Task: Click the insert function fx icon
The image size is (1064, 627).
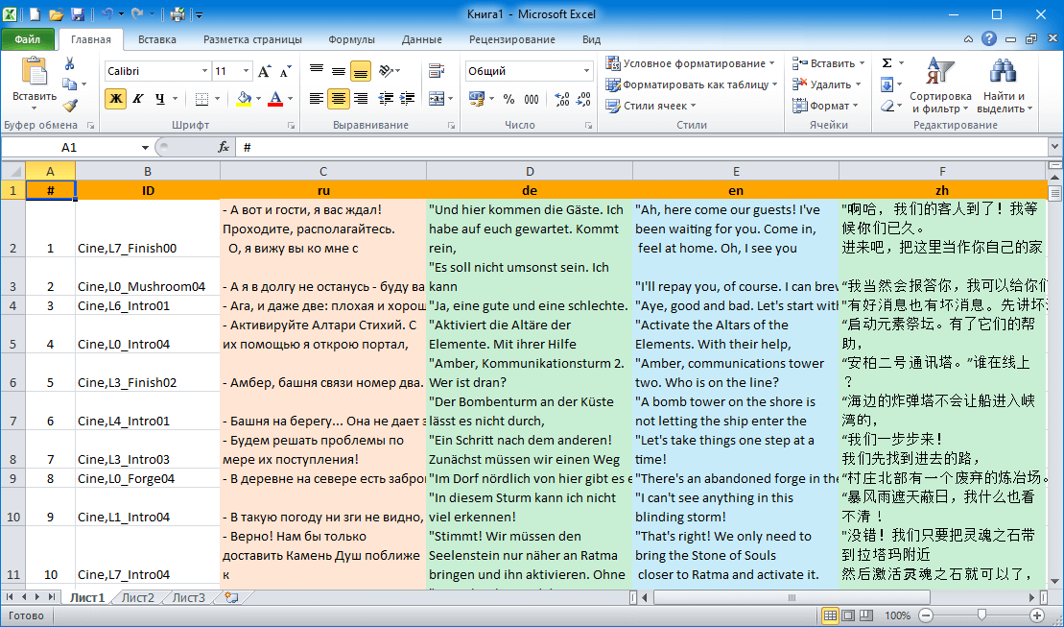Action: tap(224, 148)
